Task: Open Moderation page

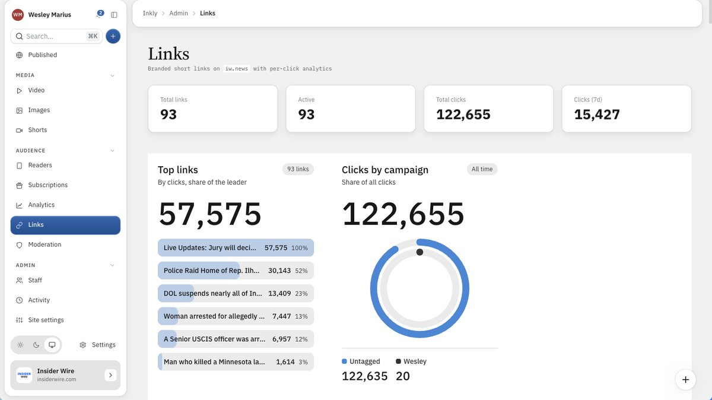Action: [65, 245]
